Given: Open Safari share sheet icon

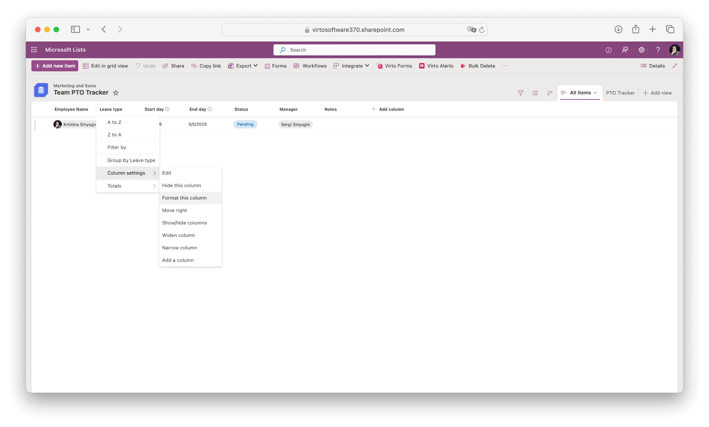Looking at the screenshot, I should [x=636, y=29].
